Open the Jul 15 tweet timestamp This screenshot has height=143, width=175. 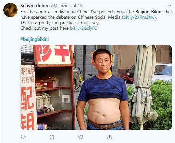point(77,5)
